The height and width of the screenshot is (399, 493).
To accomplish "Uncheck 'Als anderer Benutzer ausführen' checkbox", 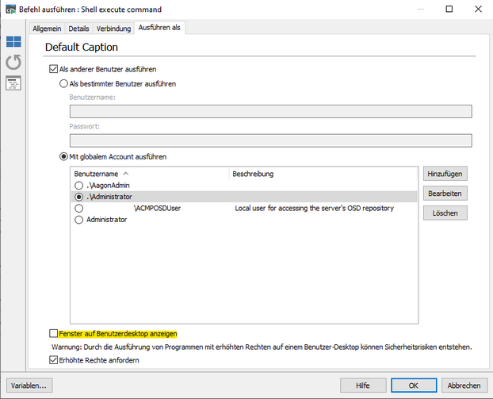I will tap(54, 70).
